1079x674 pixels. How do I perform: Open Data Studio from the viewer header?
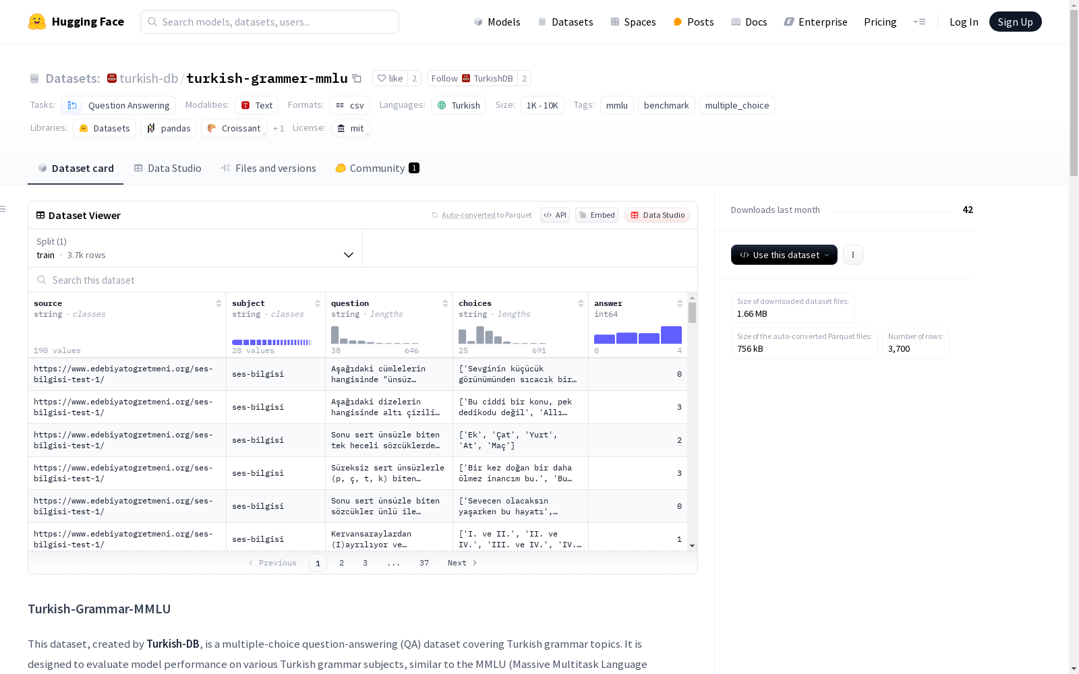click(x=658, y=215)
